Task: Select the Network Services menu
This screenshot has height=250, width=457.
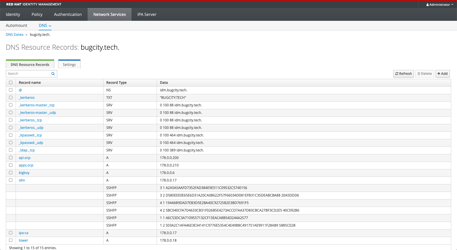Action: point(110,14)
